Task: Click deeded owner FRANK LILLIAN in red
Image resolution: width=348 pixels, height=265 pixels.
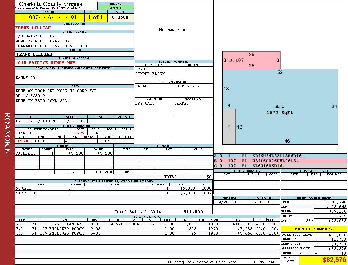Action: click(33, 28)
